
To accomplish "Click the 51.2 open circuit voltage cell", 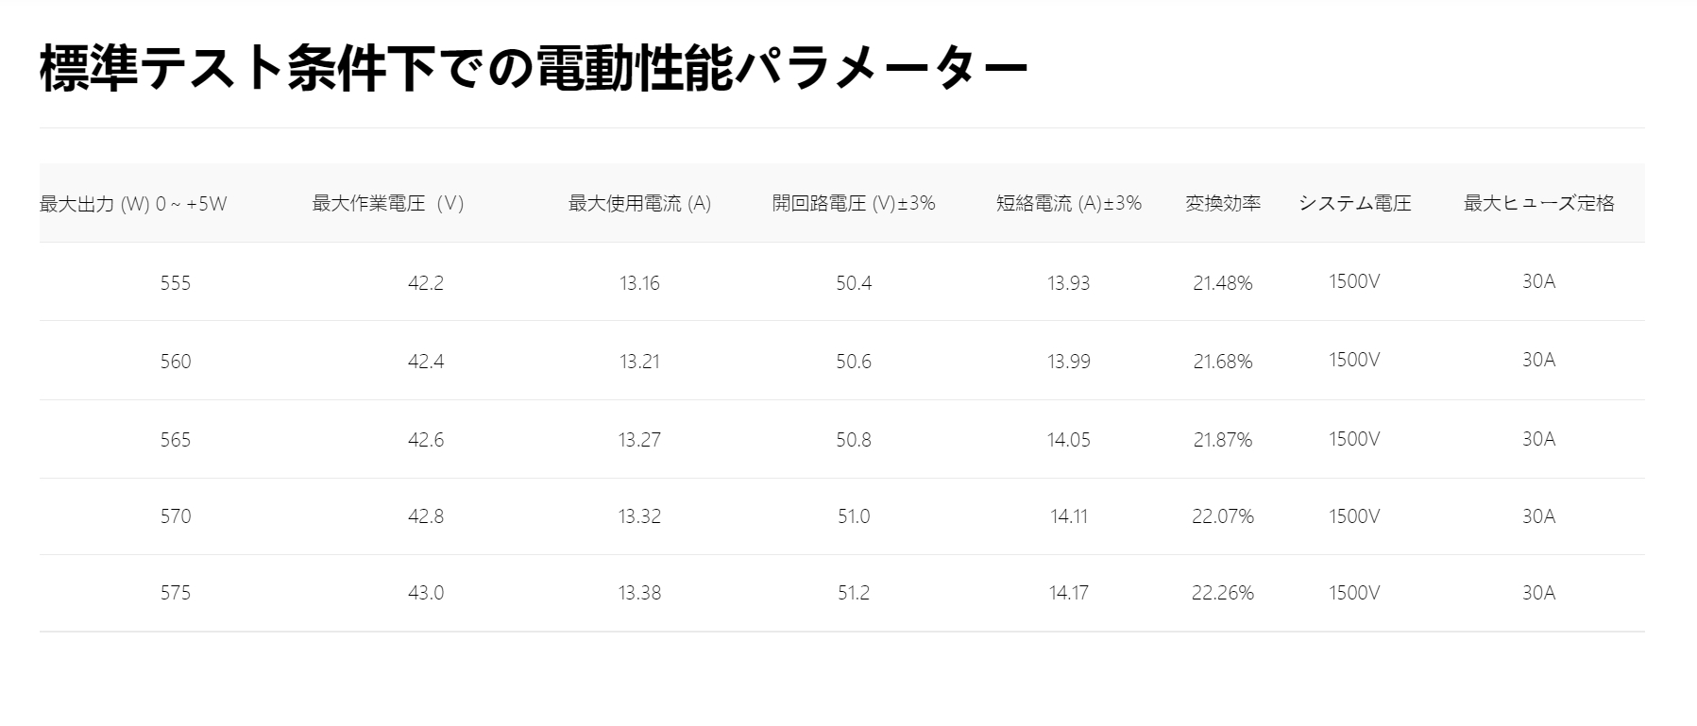I will 854,593.
